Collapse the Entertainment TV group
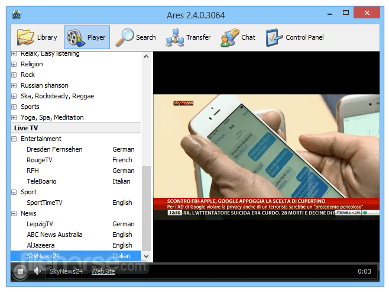This screenshot has height=292, width=389. [x=14, y=139]
